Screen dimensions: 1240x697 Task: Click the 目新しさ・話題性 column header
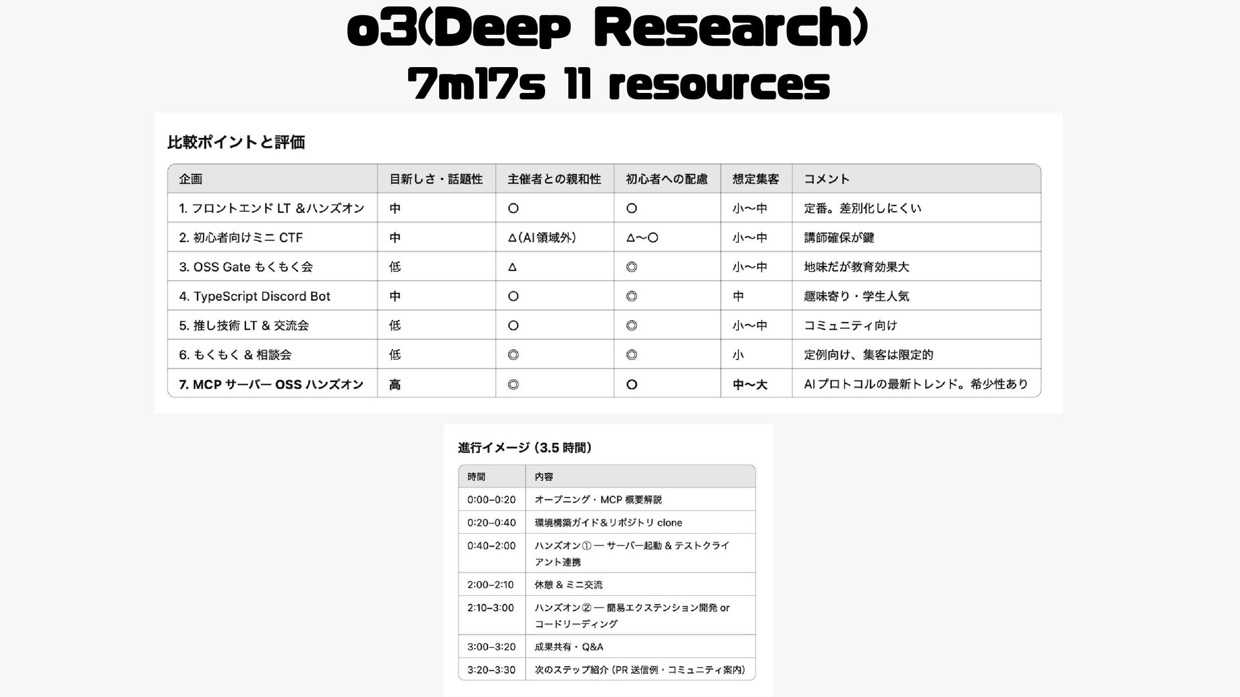click(436, 179)
